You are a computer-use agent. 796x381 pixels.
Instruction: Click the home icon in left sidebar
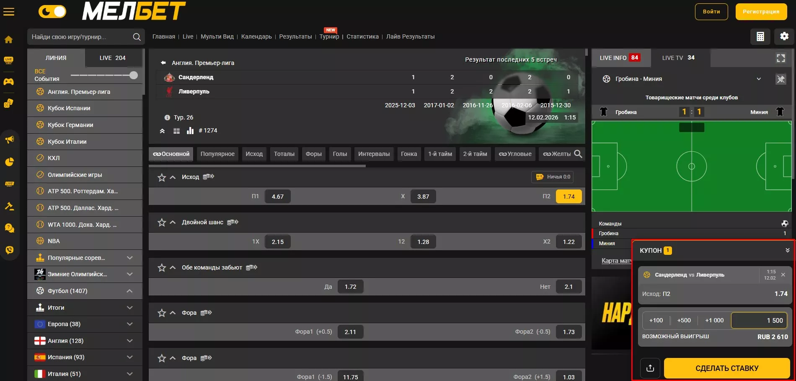pyautogui.click(x=9, y=39)
